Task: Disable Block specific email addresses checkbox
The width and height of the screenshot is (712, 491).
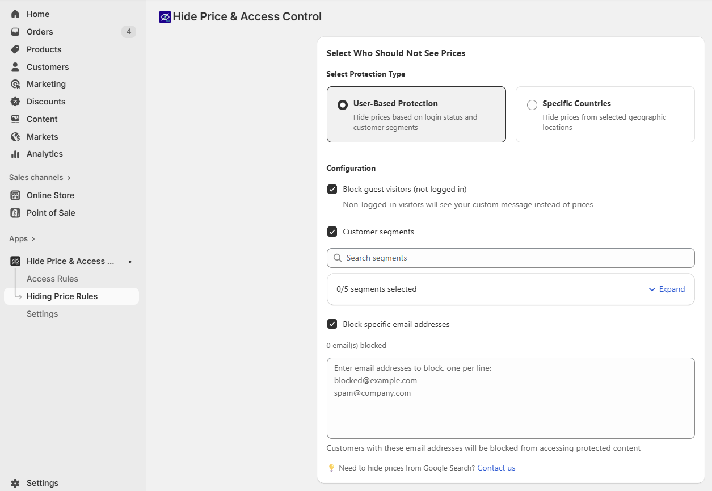Action: (332, 324)
